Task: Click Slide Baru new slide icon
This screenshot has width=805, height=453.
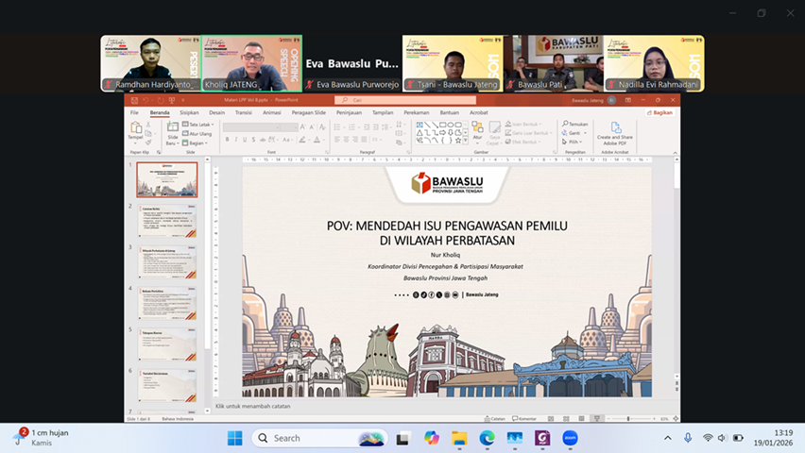Action: (173, 130)
